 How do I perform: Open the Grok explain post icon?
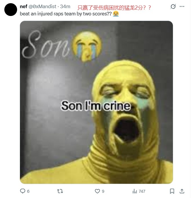173,6
